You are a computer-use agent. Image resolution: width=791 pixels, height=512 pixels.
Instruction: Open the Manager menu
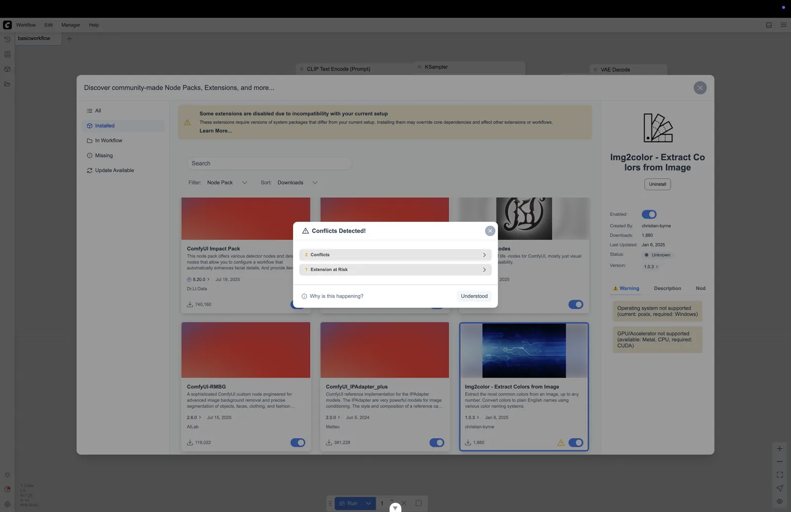[x=71, y=25]
